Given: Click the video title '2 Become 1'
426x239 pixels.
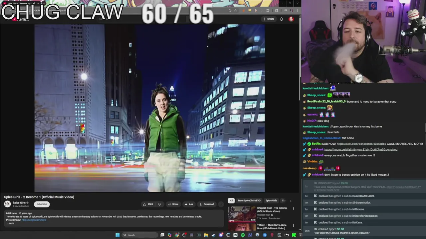Looking at the screenshot, I should click(39, 197).
